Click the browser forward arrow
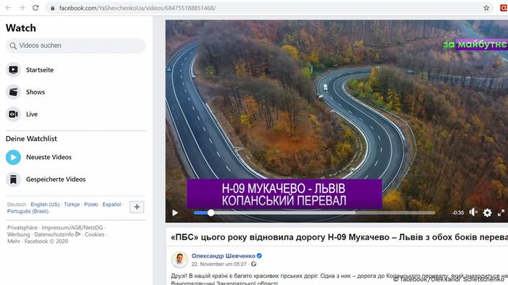 coord(22,8)
